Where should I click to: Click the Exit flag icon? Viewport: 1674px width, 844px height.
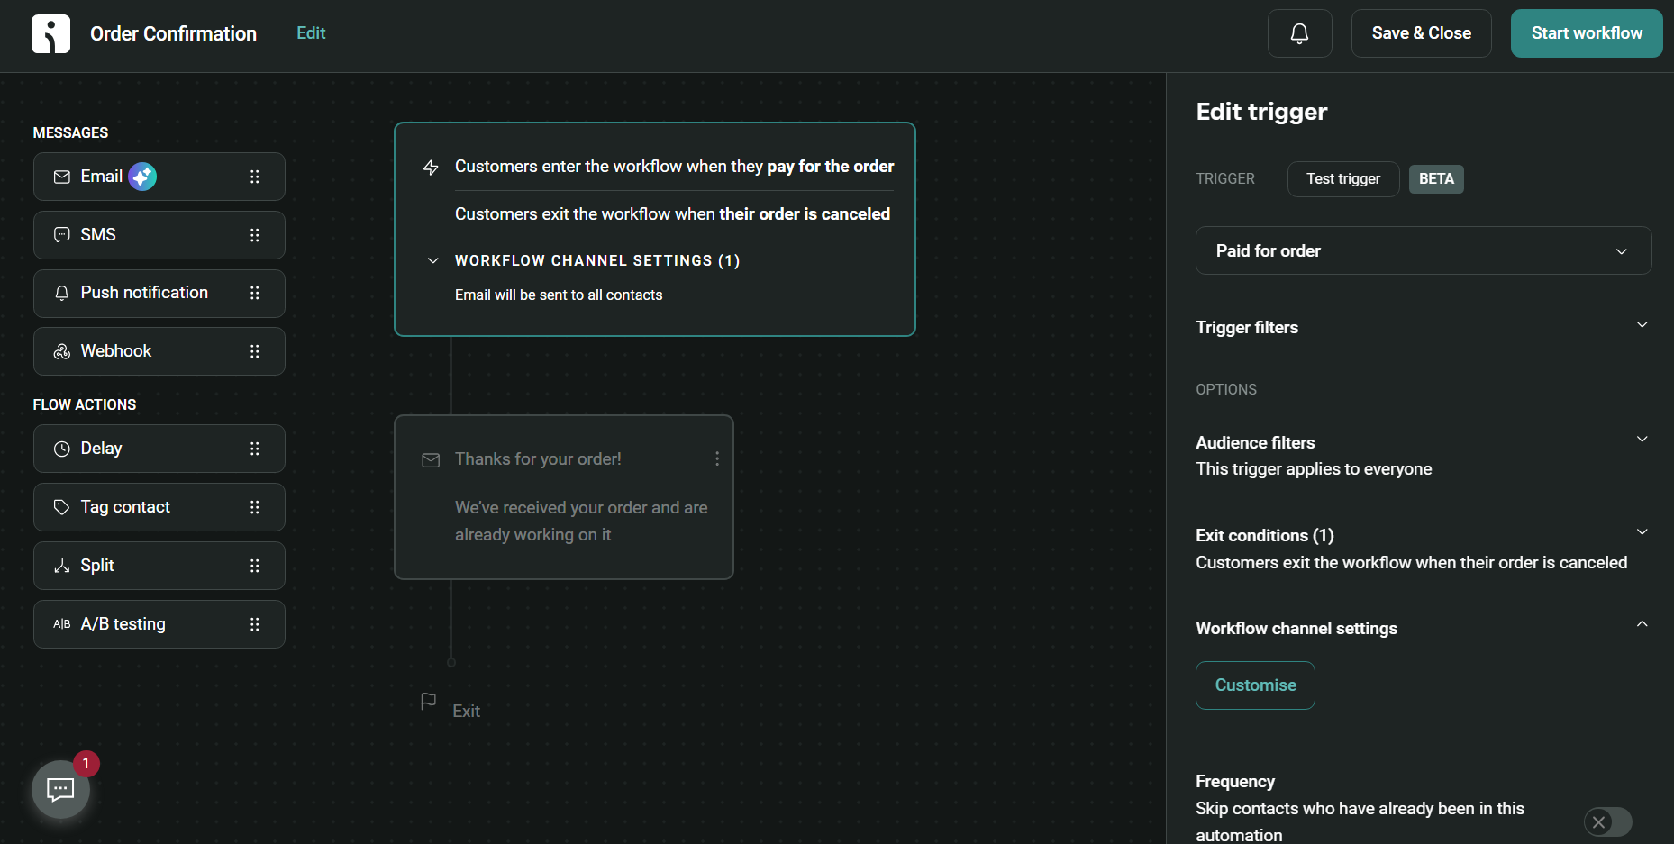(429, 701)
